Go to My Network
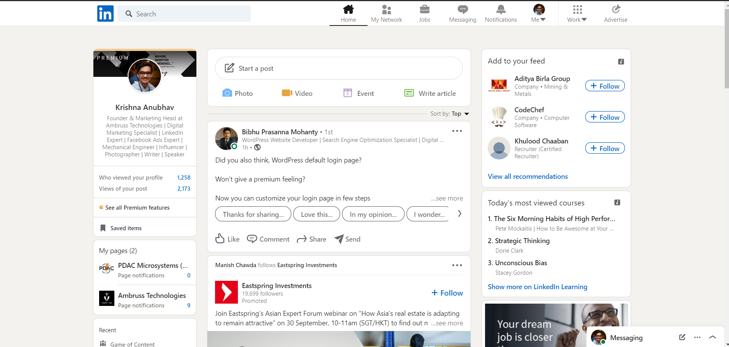Screen dimensions: 729x347 (387, 14)
